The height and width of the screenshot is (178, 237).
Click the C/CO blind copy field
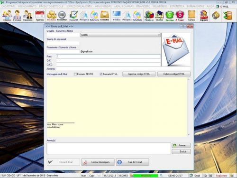pos(109,65)
